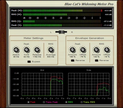Click the red clip indicator on Peak (M)
Image resolution: width=123 pixels, height=108 pixels.
point(101,11)
